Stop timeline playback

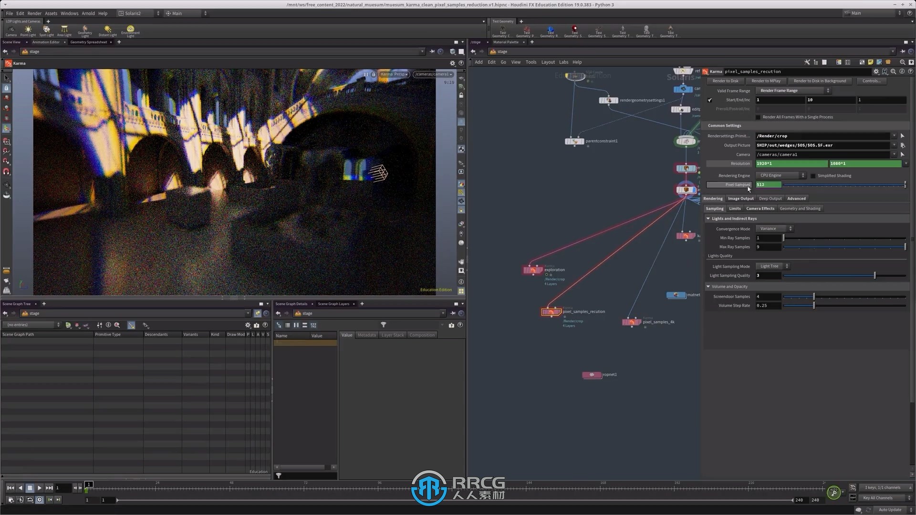(30, 488)
